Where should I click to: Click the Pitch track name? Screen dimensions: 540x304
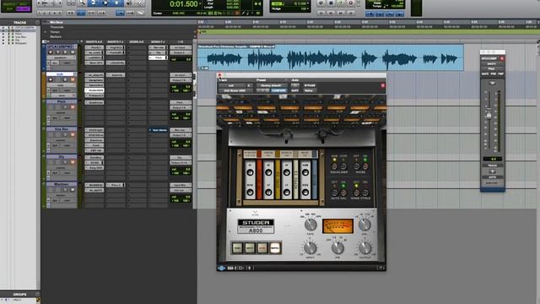click(x=62, y=101)
